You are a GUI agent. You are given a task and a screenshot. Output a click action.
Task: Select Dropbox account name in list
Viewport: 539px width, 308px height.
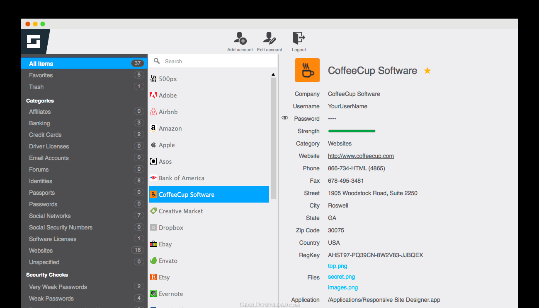pos(171,228)
